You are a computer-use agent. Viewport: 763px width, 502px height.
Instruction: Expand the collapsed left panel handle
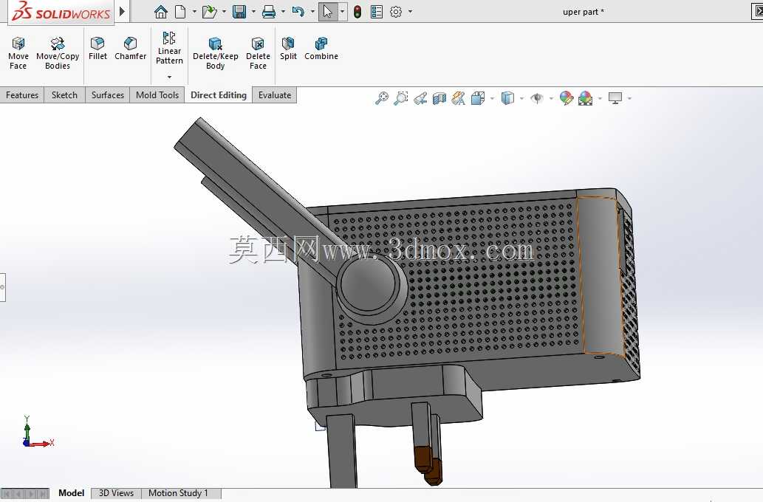pyautogui.click(x=2, y=287)
